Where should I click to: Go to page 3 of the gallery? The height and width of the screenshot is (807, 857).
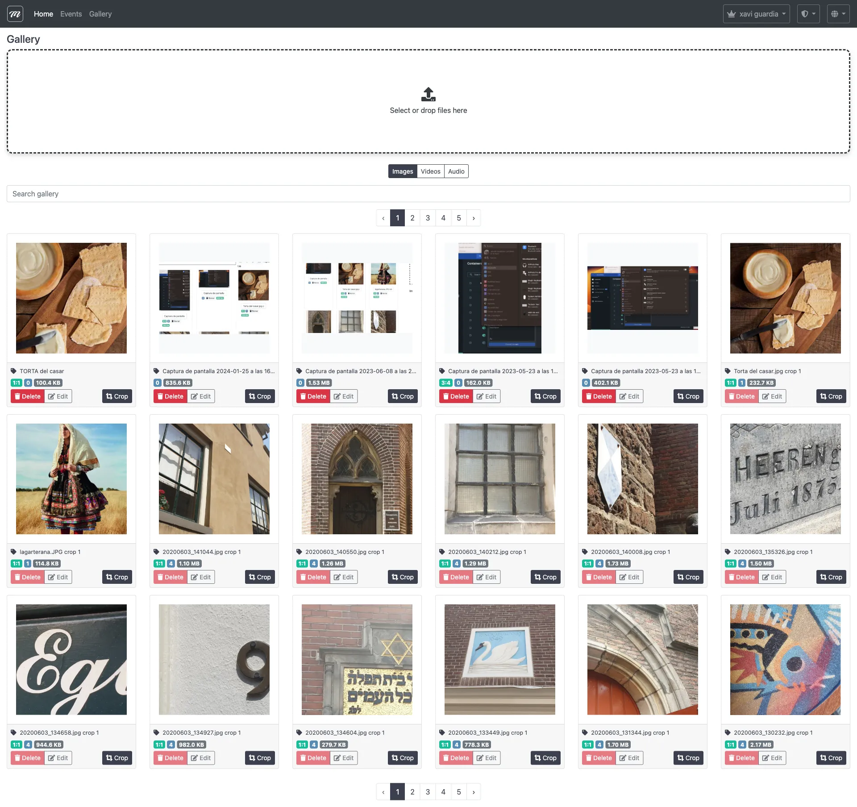pos(428,218)
